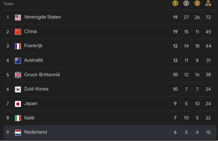Screen dimensions: 218x141
Task: Click the Australia flag icon
Action: (x=18, y=61)
